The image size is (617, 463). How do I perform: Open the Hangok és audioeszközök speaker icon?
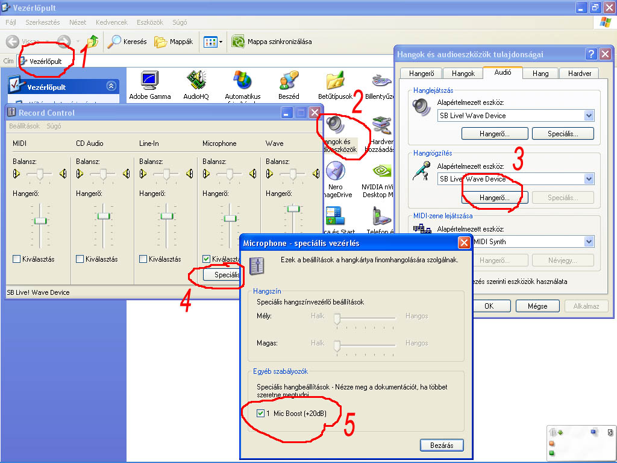click(336, 125)
